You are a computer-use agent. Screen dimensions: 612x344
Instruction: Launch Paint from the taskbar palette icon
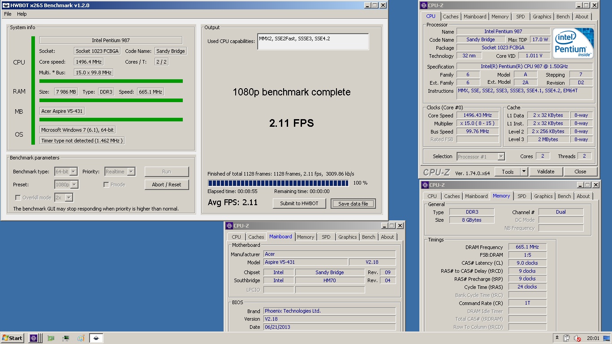pyautogui.click(x=81, y=338)
